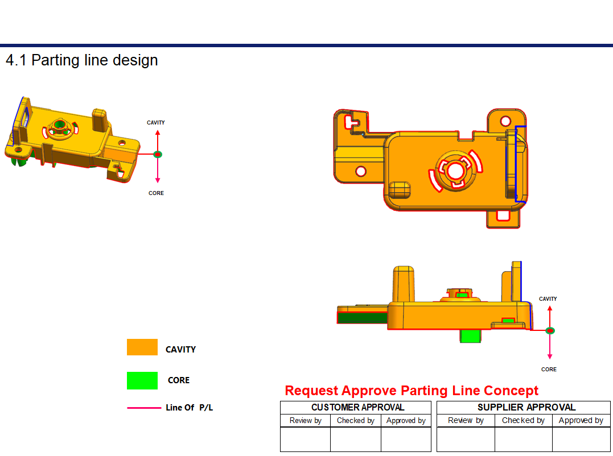Click the green CORE legend swatch
This screenshot has width=613, height=456.
[x=142, y=380]
